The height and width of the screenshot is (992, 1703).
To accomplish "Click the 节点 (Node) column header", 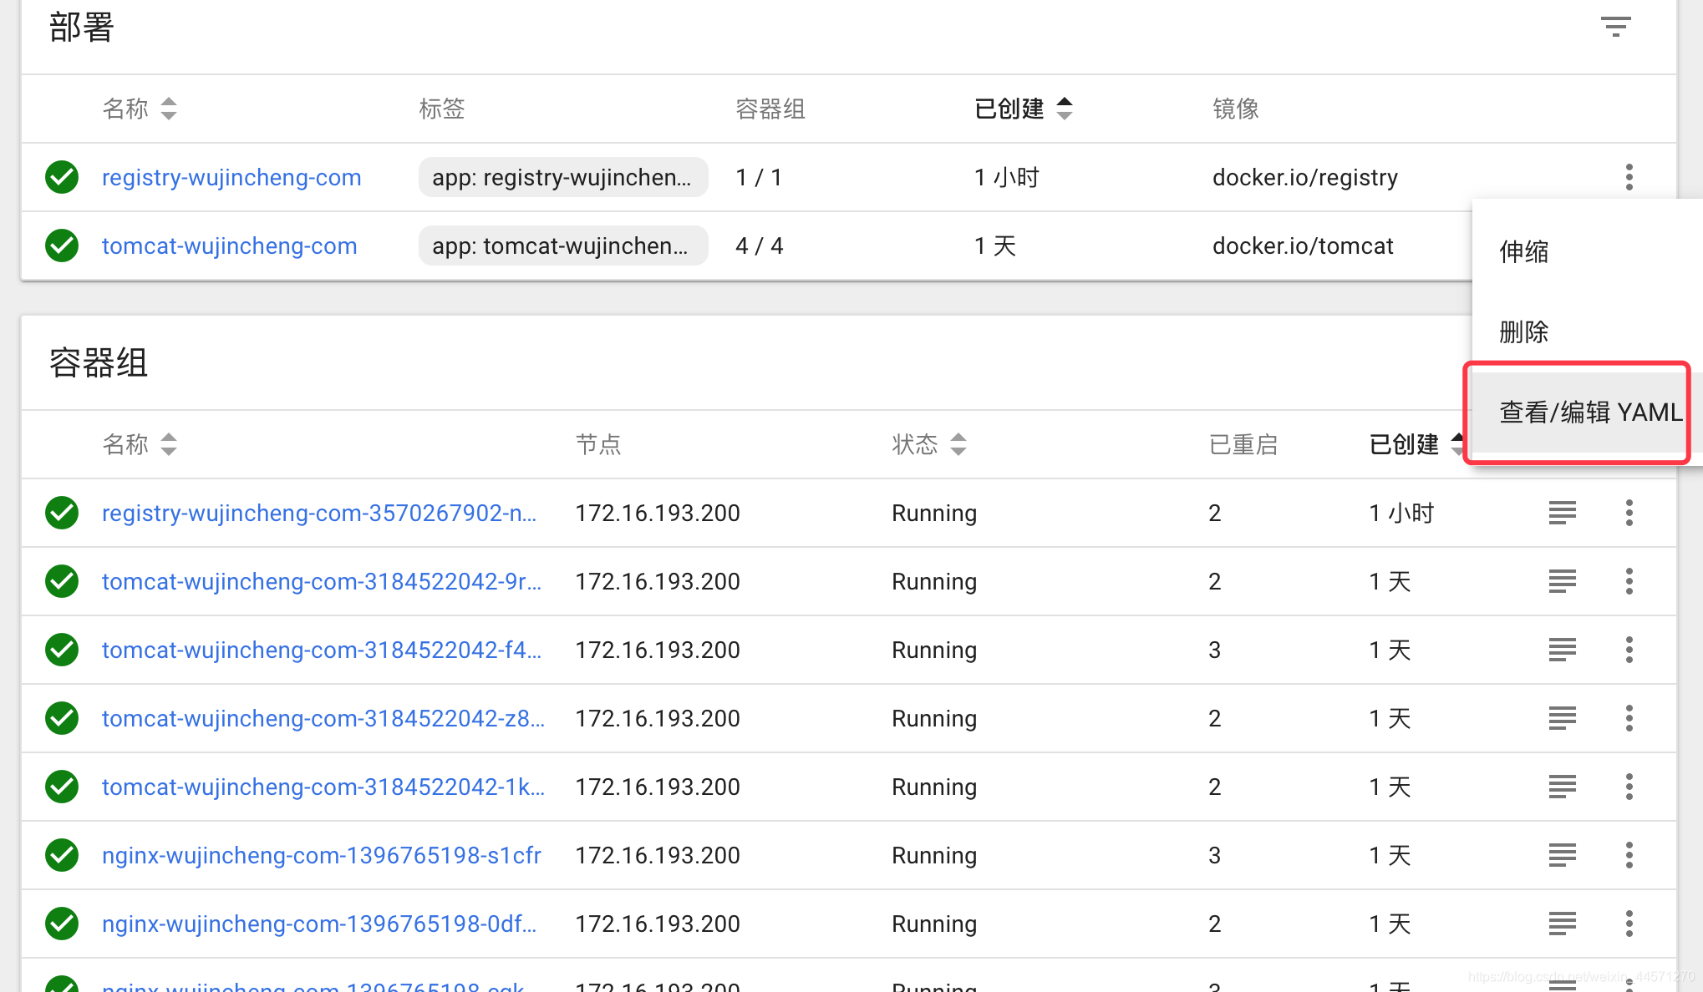I will (x=597, y=444).
